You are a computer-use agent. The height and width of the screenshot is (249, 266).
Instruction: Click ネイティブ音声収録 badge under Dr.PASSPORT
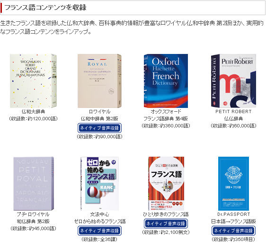233,231
